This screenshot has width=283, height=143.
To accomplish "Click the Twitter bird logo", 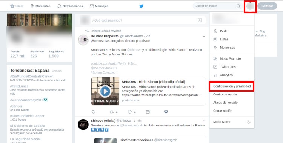I will (x=141, y=6).
